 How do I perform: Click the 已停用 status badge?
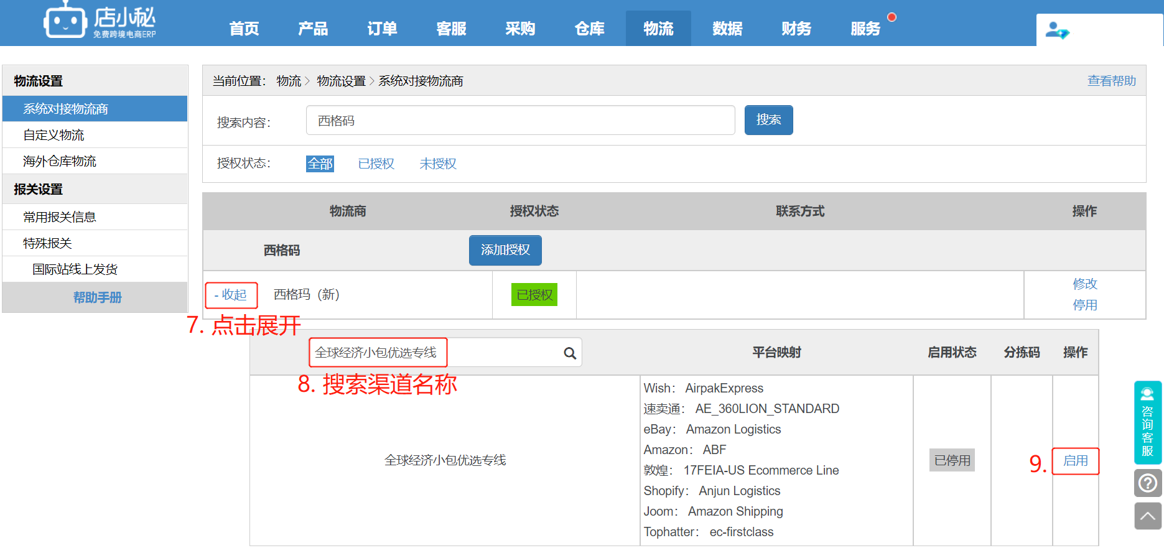click(952, 460)
